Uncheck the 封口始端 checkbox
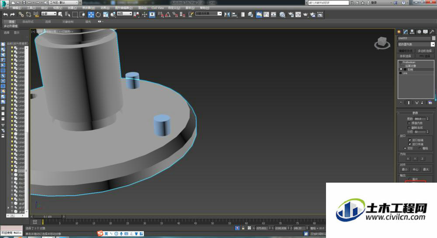Viewport: 437px width, 238px height. 410,140
